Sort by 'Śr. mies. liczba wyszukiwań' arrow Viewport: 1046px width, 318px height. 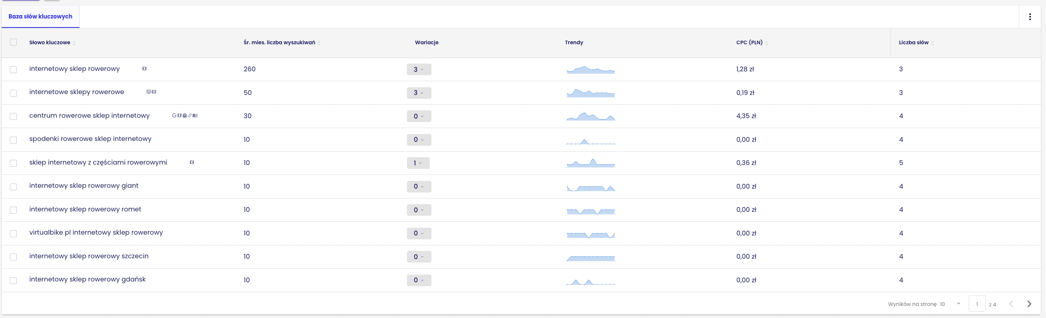pyautogui.click(x=319, y=43)
